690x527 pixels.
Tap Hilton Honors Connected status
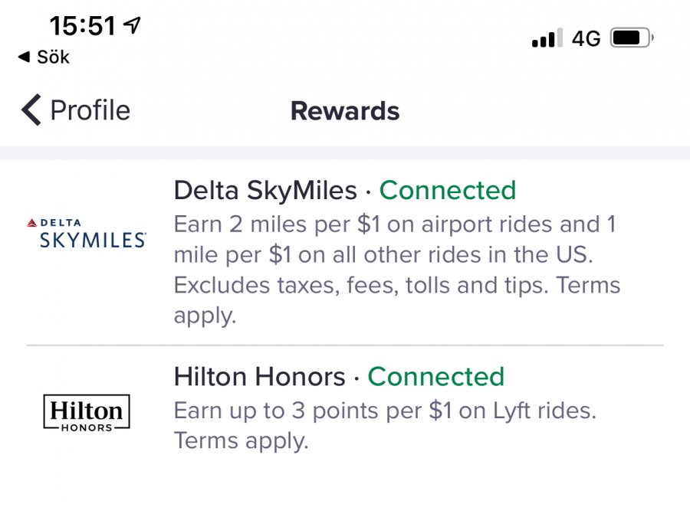click(436, 377)
